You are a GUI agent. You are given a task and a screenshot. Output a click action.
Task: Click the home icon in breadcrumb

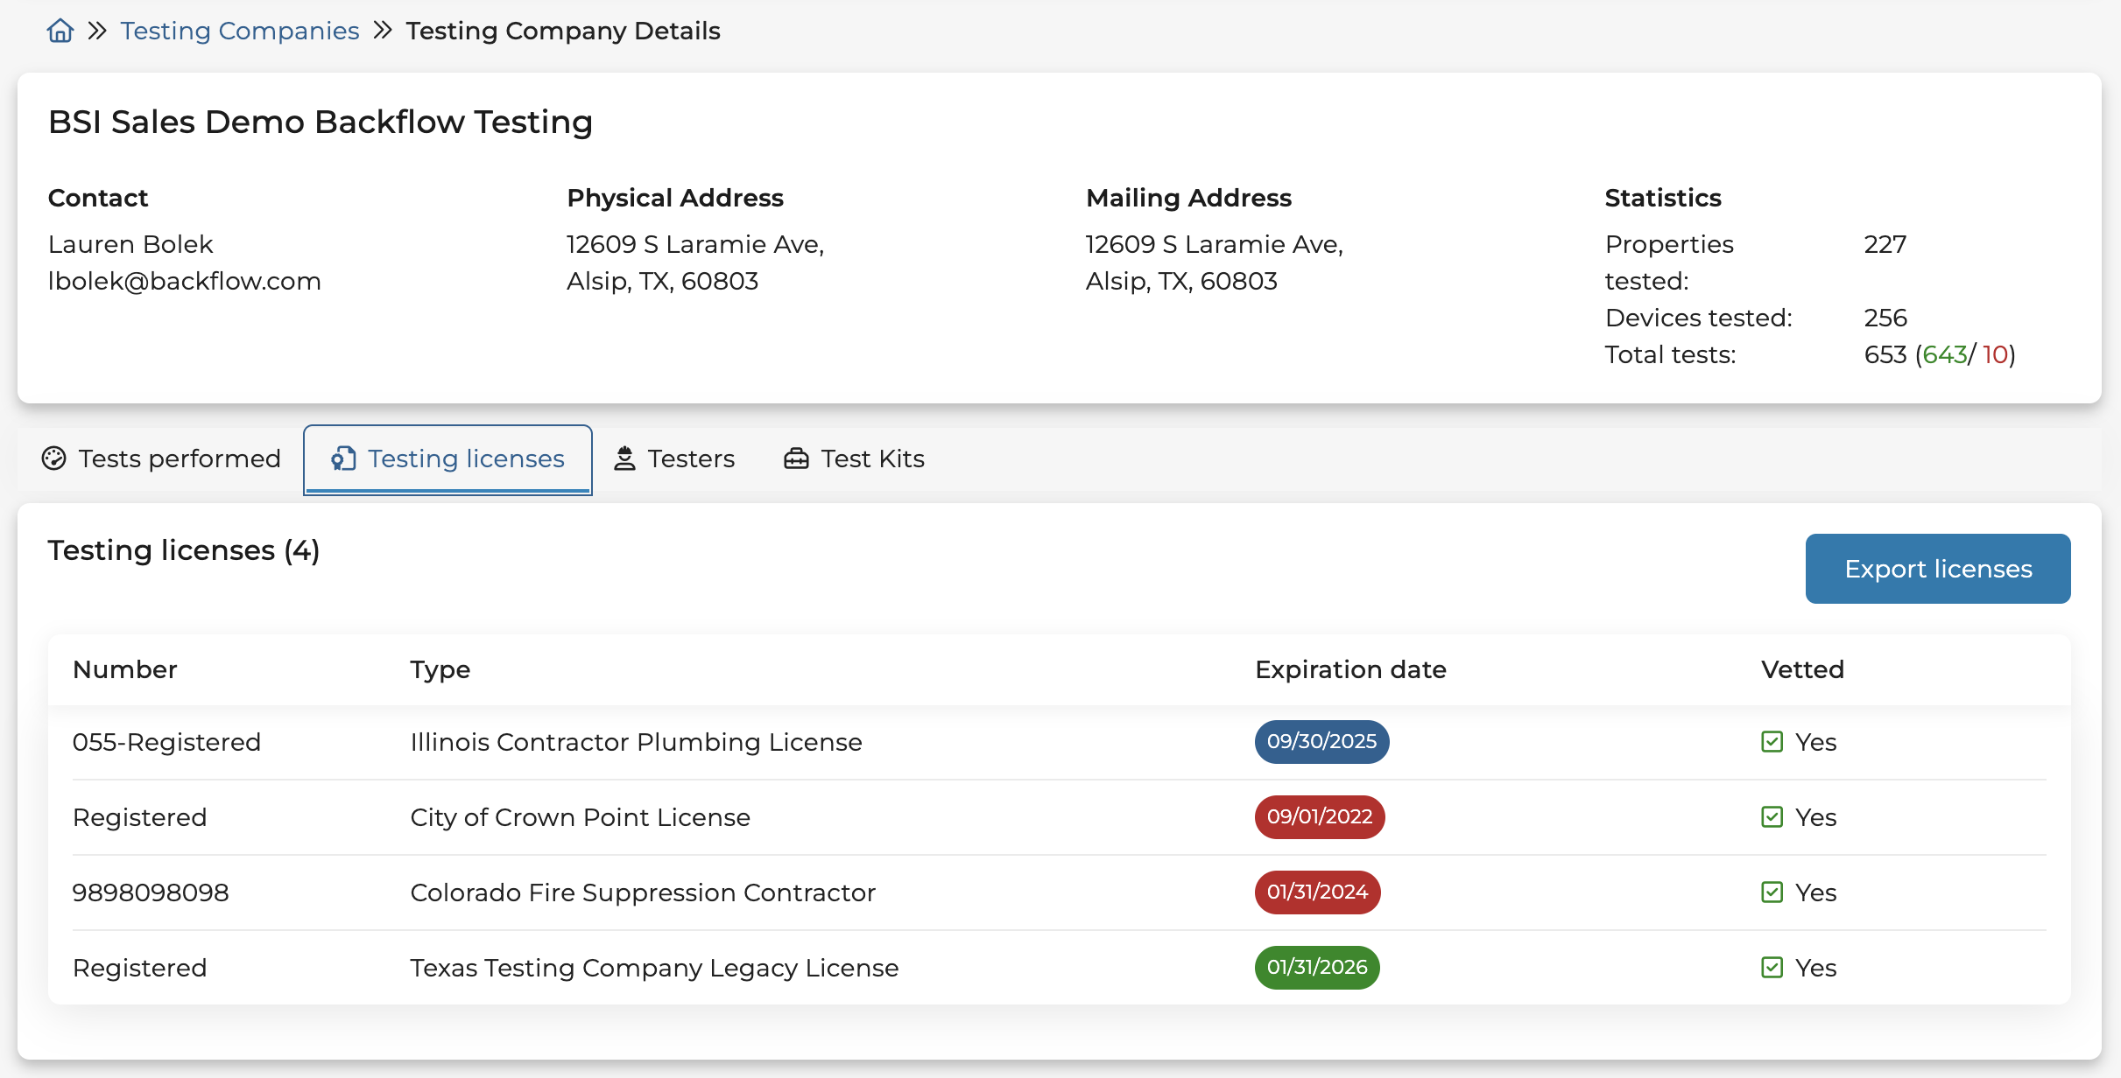(x=60, y=31)
